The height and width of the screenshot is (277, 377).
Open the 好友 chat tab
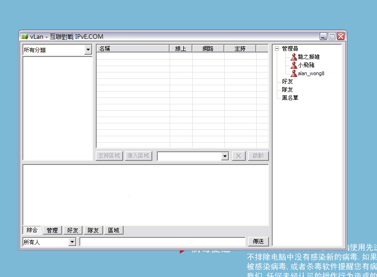[x=72, y=230]
